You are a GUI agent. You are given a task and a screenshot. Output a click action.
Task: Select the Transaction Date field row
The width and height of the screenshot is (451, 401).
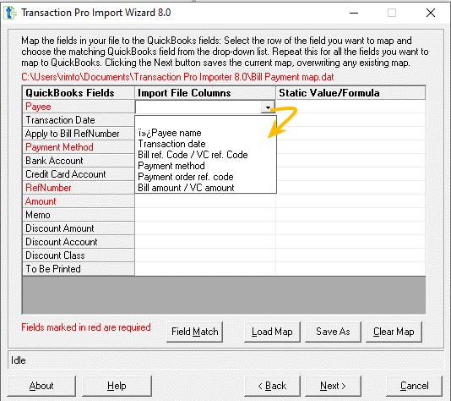(x=79, y=120)
